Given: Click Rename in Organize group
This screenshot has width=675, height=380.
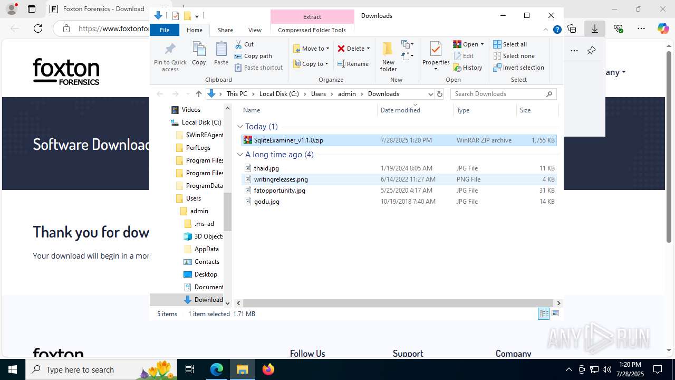Looking at the screenshot, I should pyautogui.click(x=353, y=64).
